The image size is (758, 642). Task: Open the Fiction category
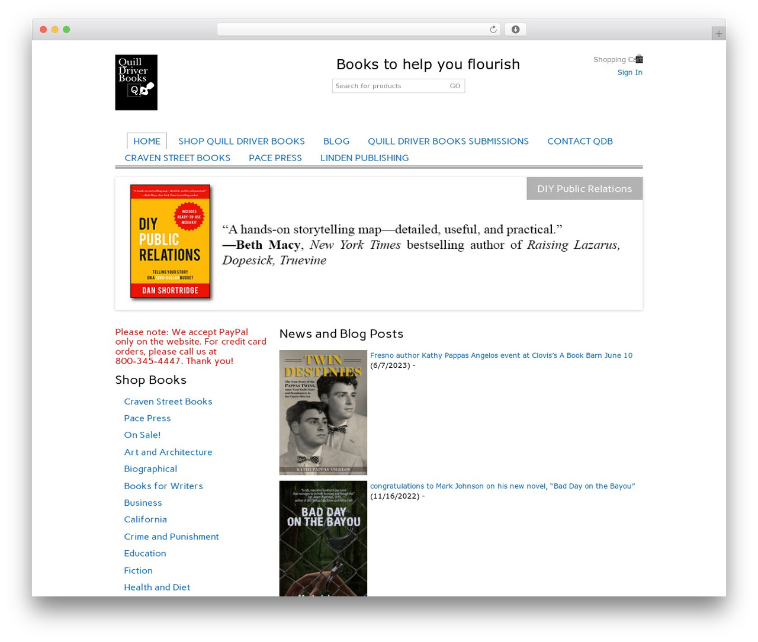tap(138, 570)
